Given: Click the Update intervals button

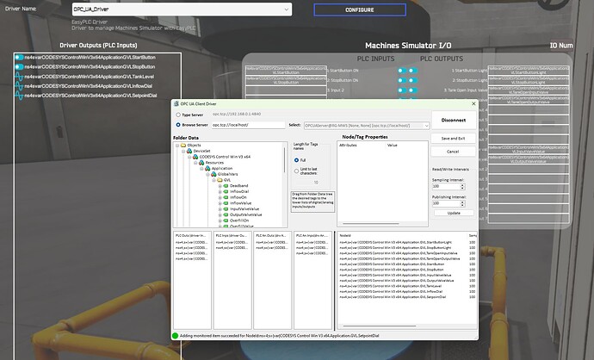Looking at the screenshot, I should pos(454,213).
